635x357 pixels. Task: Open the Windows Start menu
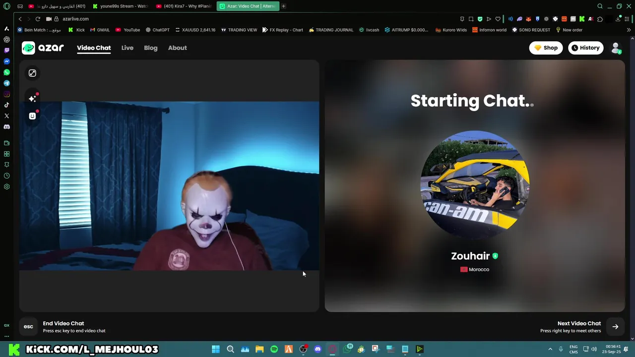(216, 349)
